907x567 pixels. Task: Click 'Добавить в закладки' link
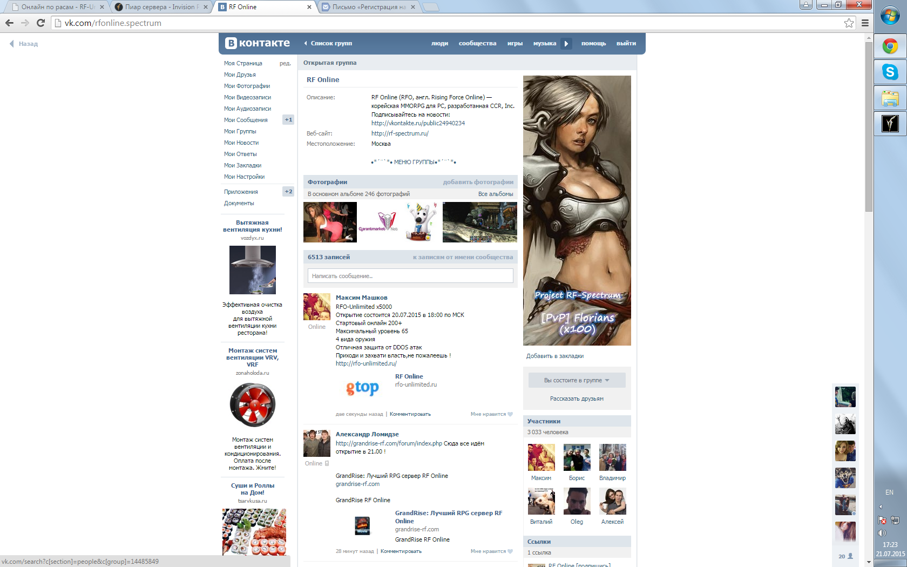[554, 356]
